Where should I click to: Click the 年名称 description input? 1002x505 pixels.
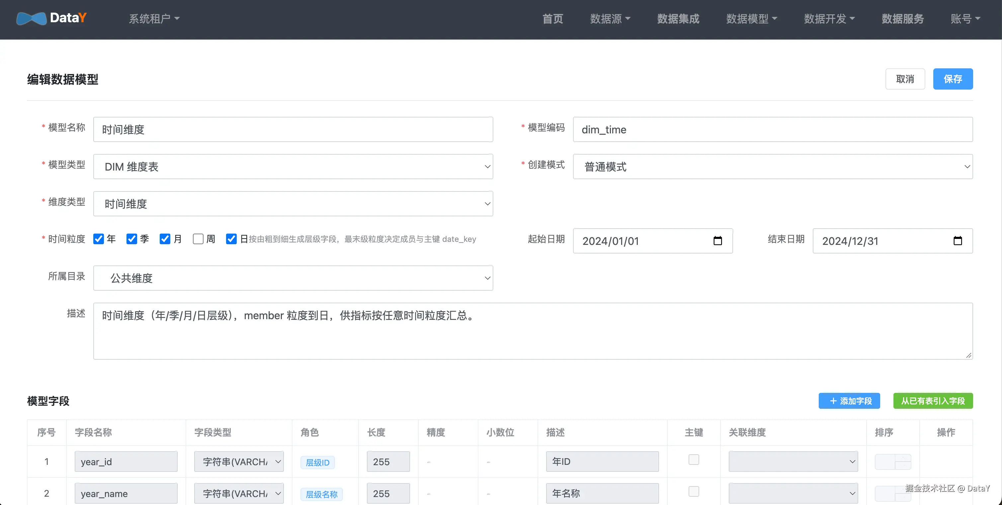tap(602, 493)
